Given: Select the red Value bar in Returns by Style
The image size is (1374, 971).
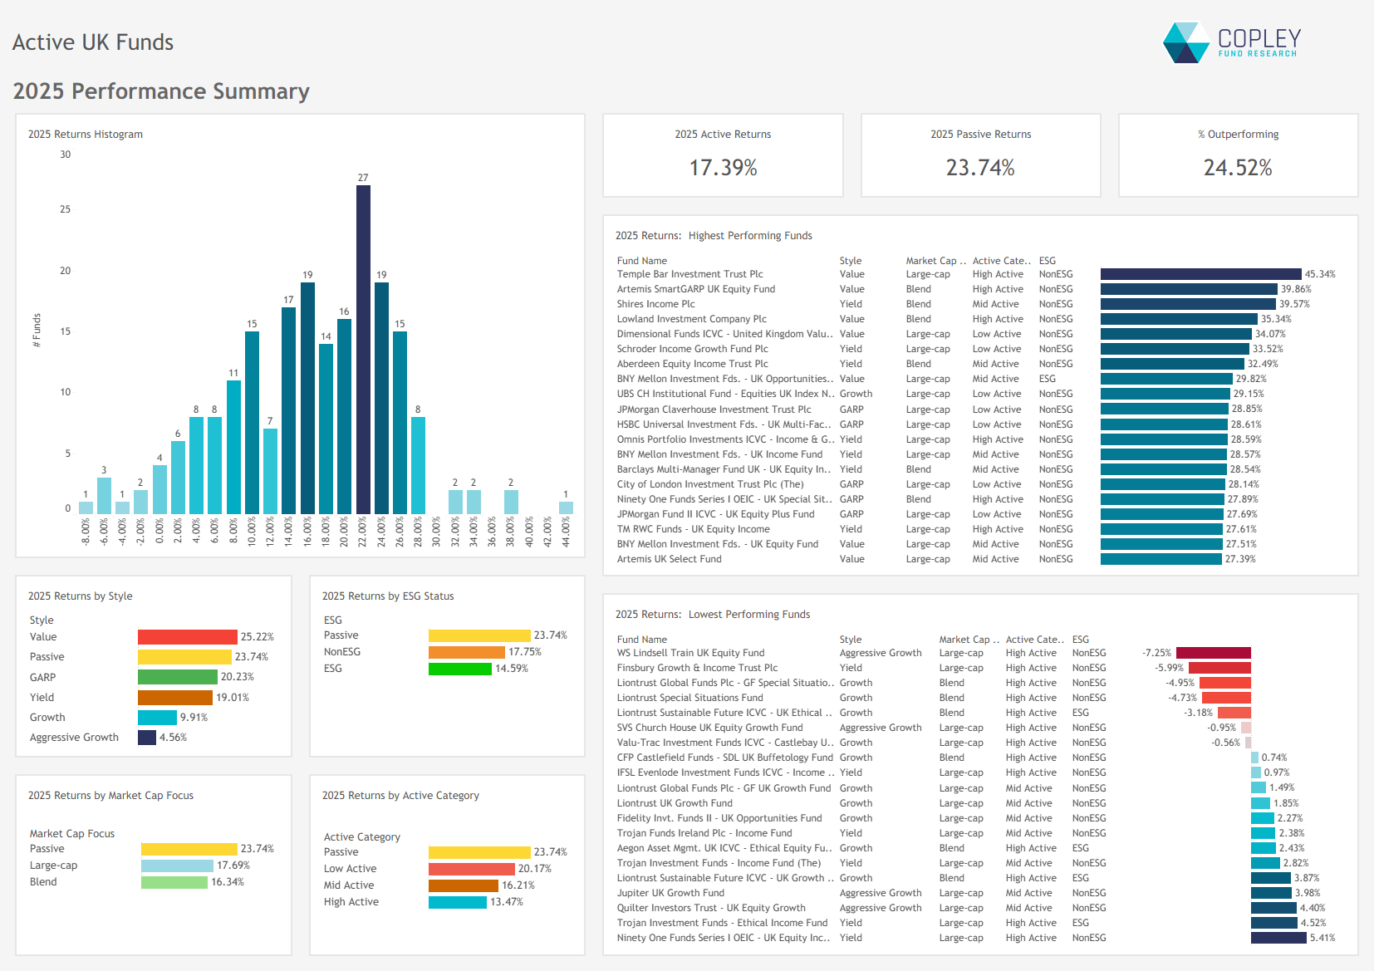Looking at the screenshot, I should click(x=187, y=637).
